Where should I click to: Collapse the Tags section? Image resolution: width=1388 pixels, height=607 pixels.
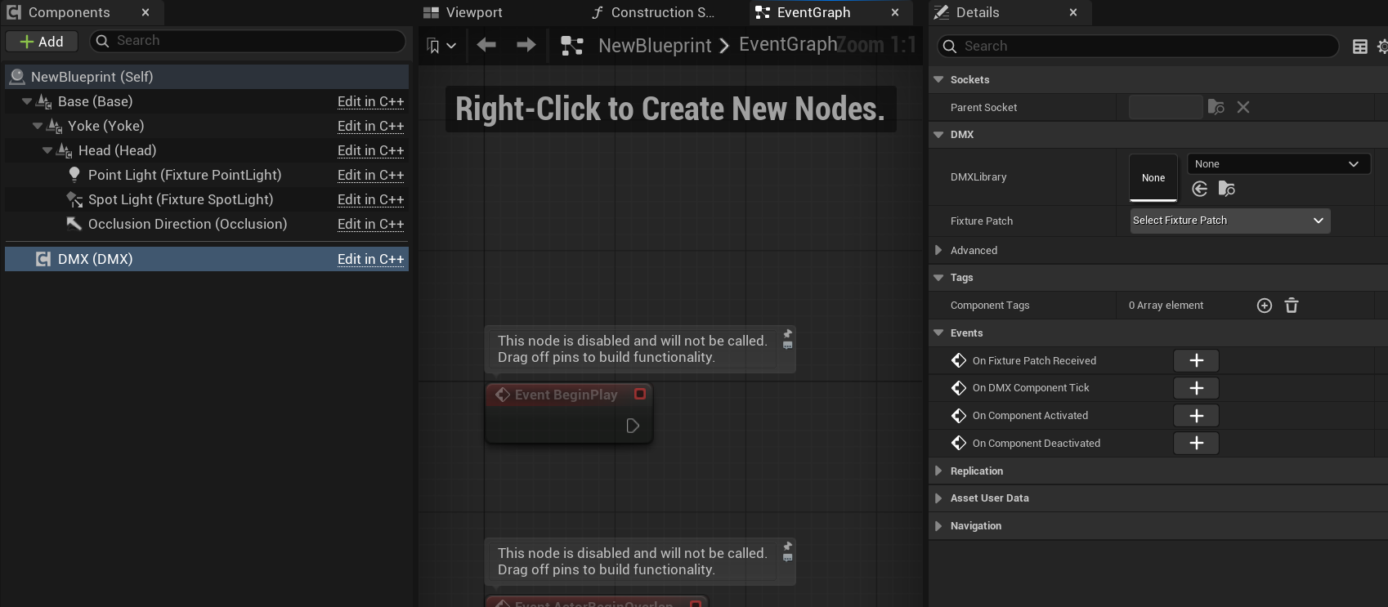point(938,278)
